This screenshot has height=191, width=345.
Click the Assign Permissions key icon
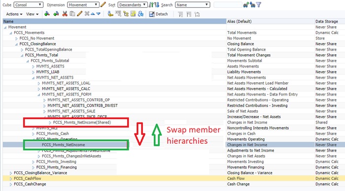point(110,14)
